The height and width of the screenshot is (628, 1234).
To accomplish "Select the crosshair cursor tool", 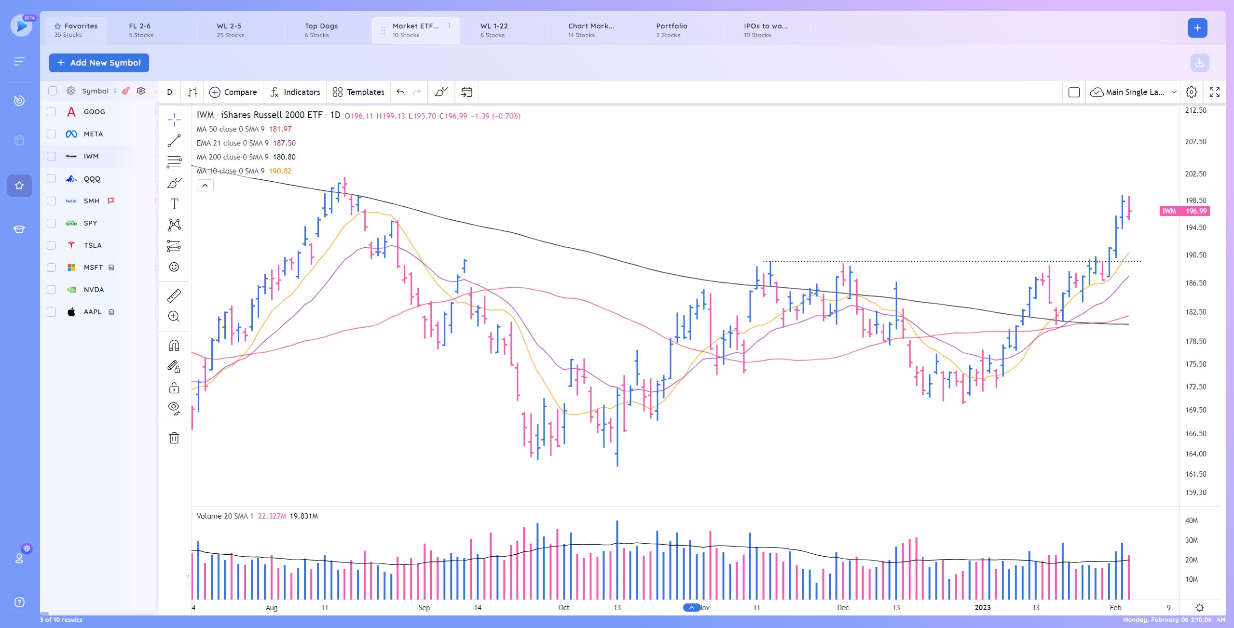I will tap(174, 119).
